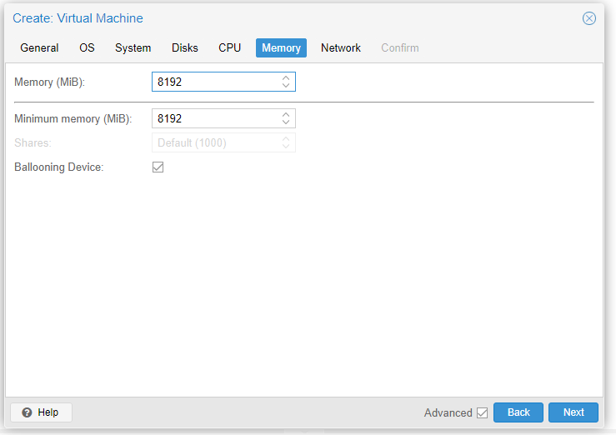
Task: Select the Memory tab
Action: [281, 47]
